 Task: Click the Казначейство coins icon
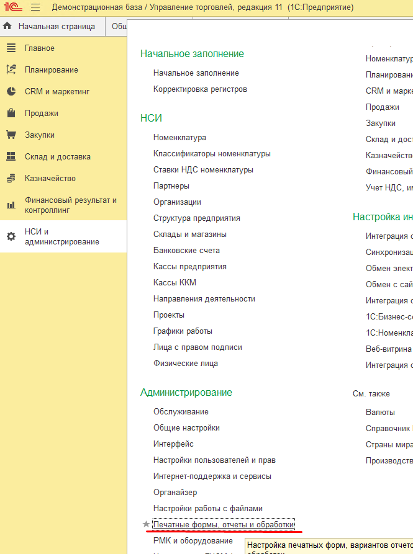[11, 178]
